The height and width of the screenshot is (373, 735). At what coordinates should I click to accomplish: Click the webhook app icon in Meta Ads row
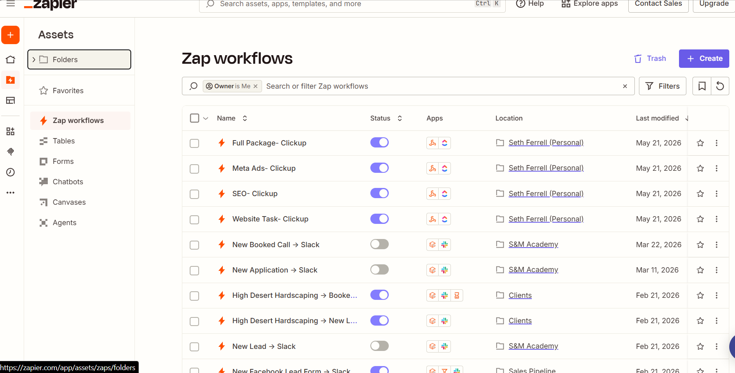pos(432,168)
